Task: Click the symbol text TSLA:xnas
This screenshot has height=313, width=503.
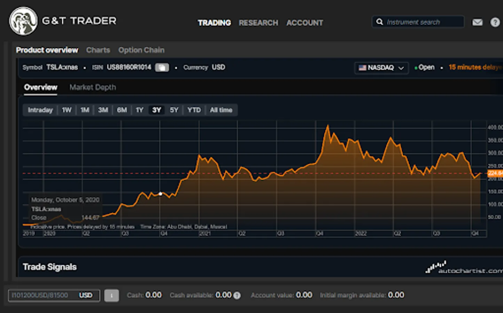Action: tap(62, 67)
